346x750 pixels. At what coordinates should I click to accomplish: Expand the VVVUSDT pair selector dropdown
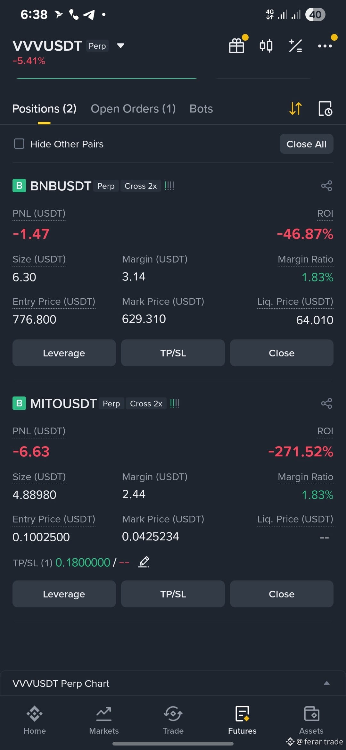pos(120,46)
